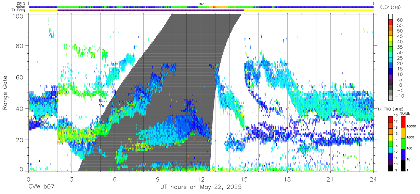Click the '3' tick on the UT hours axis
Screen dimensions: 420x194
[x=71, y=179]
